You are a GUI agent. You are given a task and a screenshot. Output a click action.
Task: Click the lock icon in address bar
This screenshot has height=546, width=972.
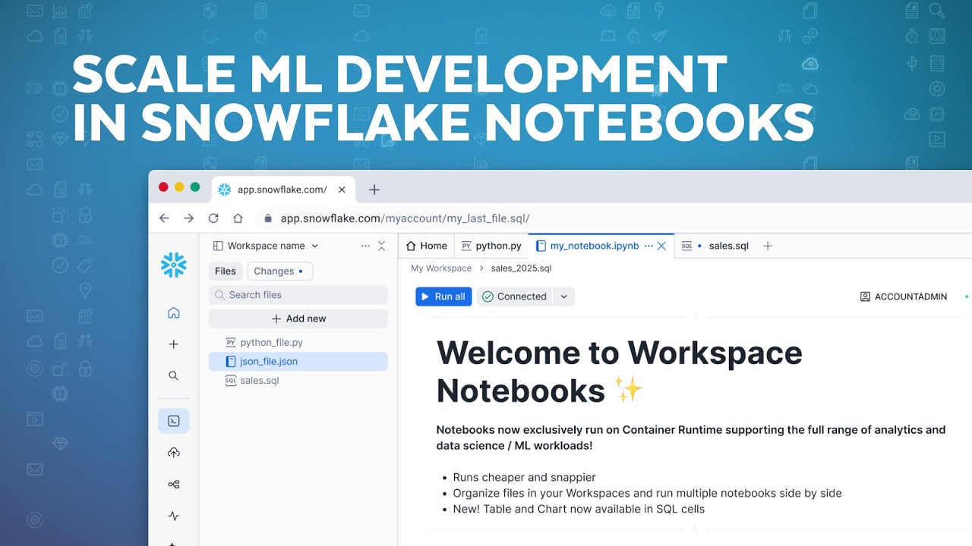[267, 218]
